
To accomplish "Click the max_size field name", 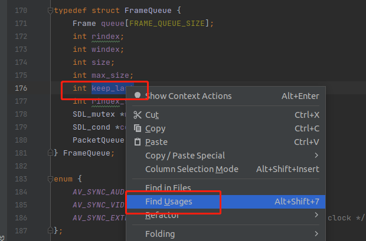I will click(x=112, y=75).
